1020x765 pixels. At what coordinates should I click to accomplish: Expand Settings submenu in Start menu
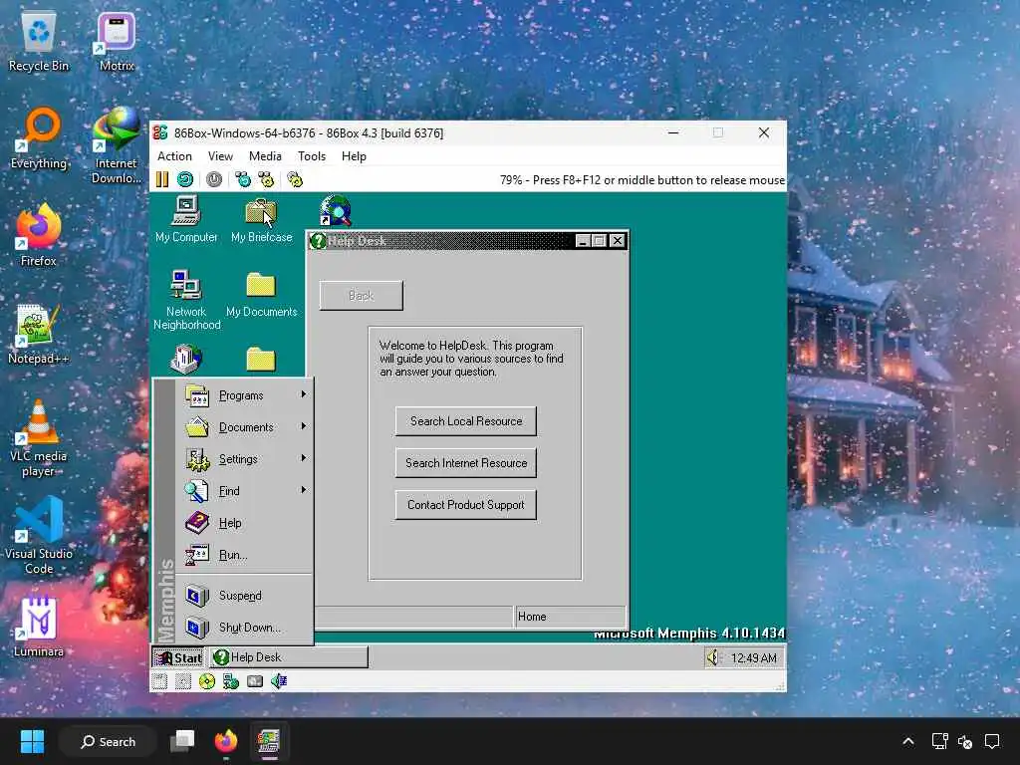pyautogui.click(x=245, y=458)
